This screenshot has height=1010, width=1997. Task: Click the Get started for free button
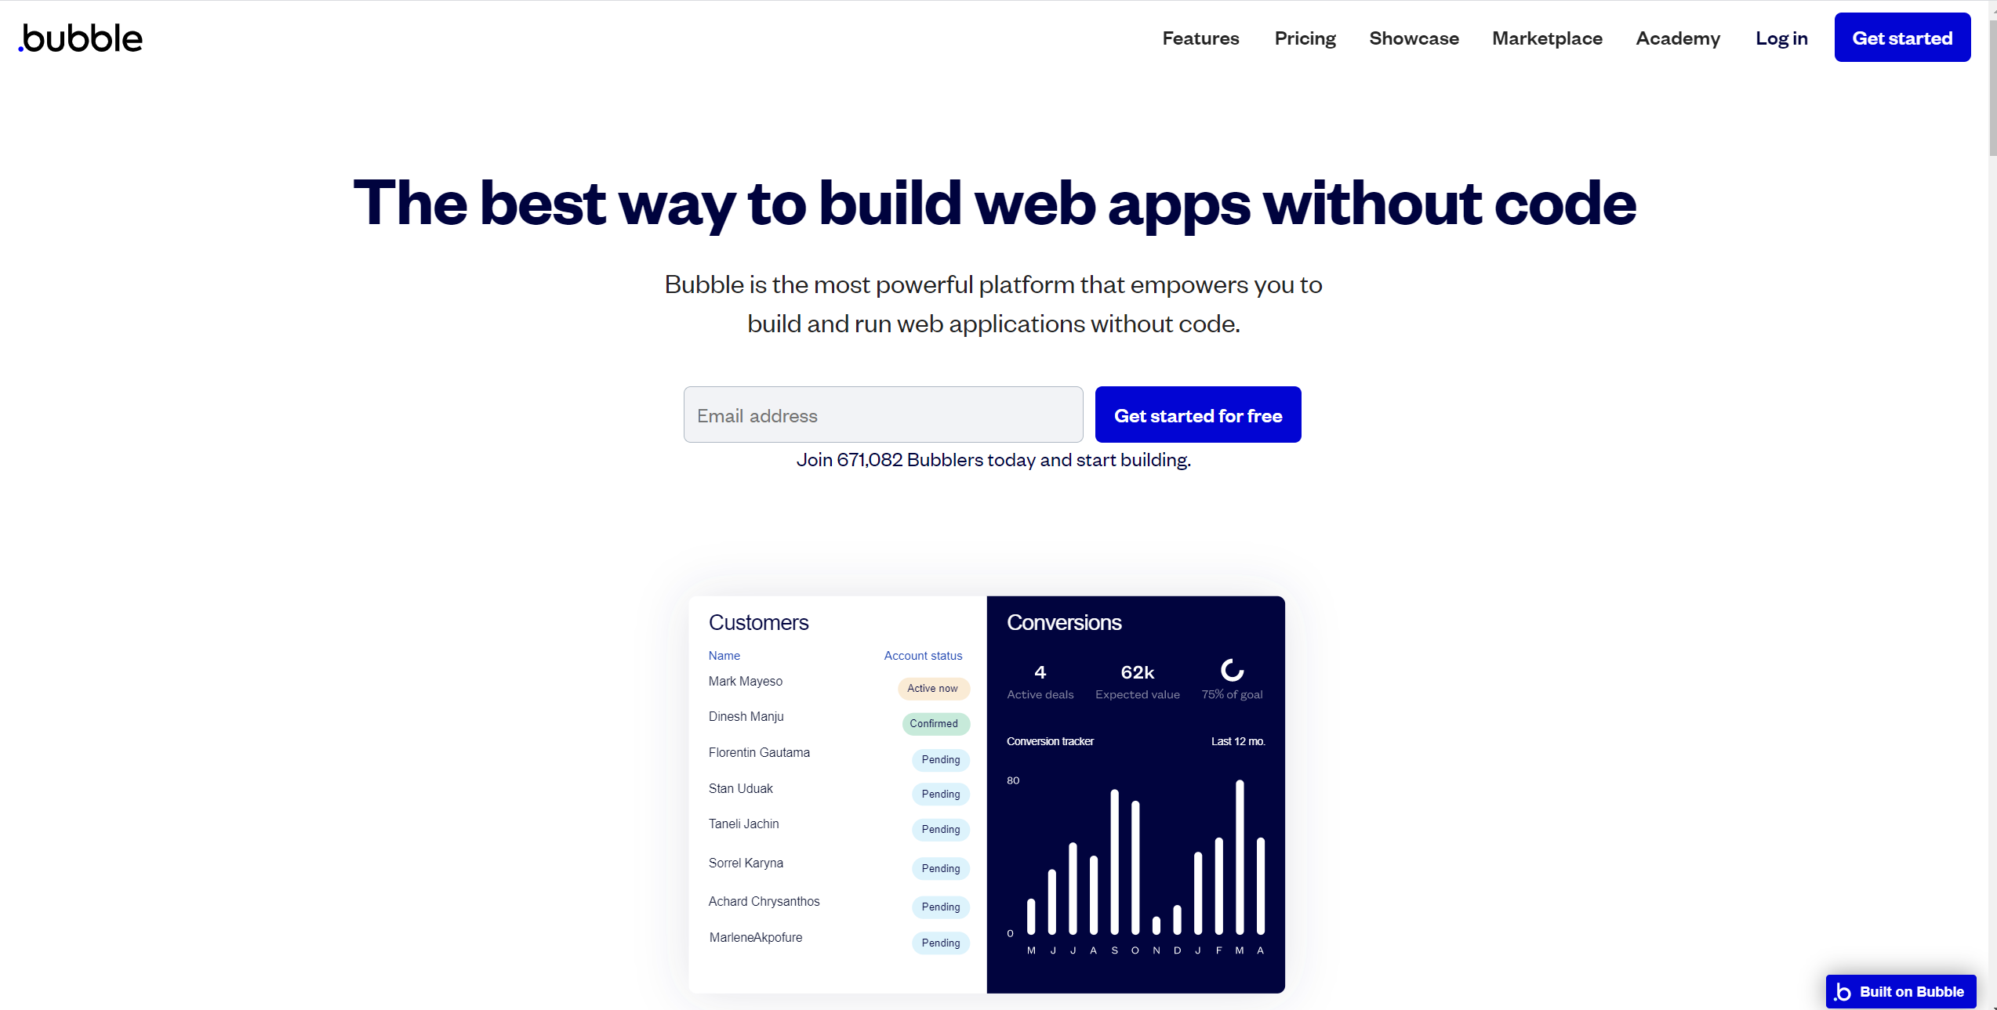point(1198,414)
